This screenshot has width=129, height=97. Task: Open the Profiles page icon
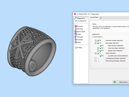pyautogui.click(x=76, y=47)
